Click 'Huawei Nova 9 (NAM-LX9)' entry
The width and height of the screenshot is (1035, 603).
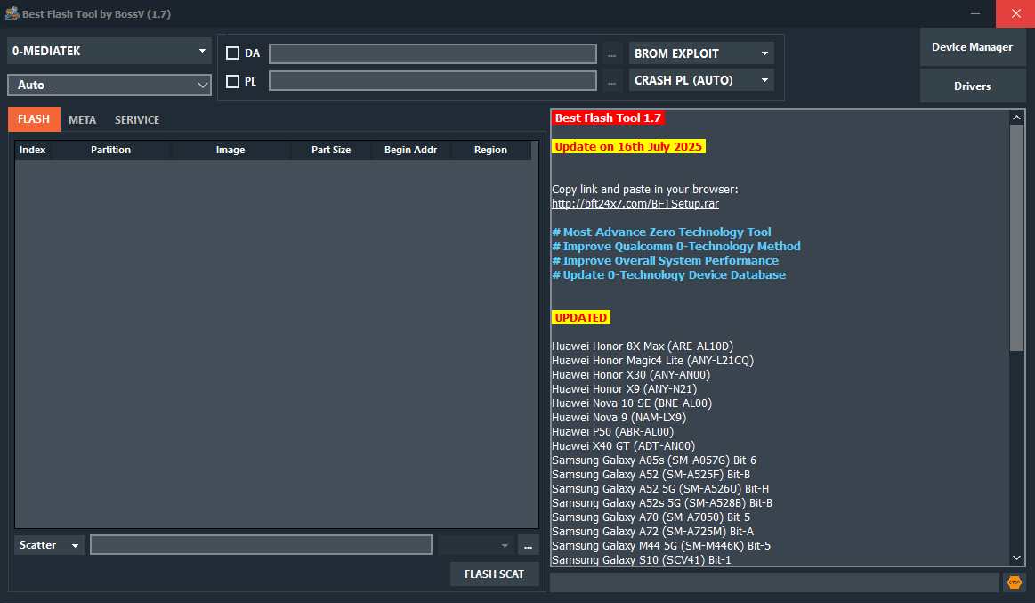pyautogui.click(x=619, y=418)
